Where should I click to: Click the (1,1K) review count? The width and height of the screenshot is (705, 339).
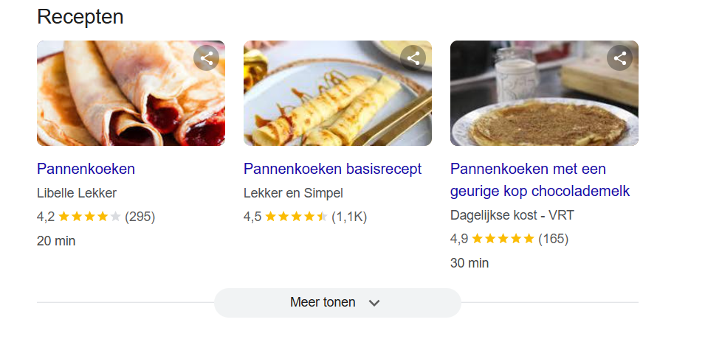point(349,217)
